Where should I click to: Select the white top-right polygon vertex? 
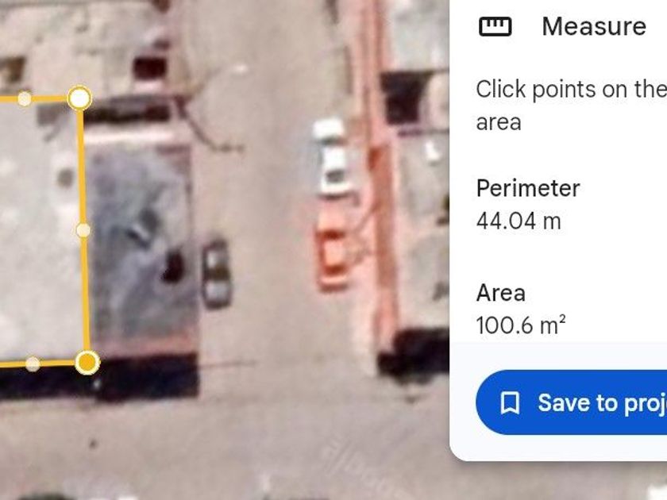[79, 98]
